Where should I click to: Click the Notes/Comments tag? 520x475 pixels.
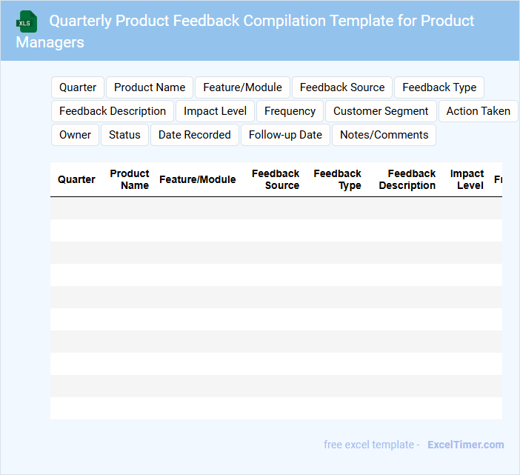pos(384,135)
